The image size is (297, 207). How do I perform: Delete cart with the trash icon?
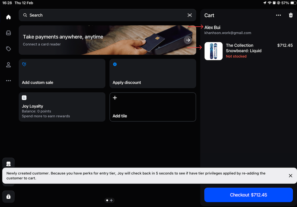click(x=291, y=15)
